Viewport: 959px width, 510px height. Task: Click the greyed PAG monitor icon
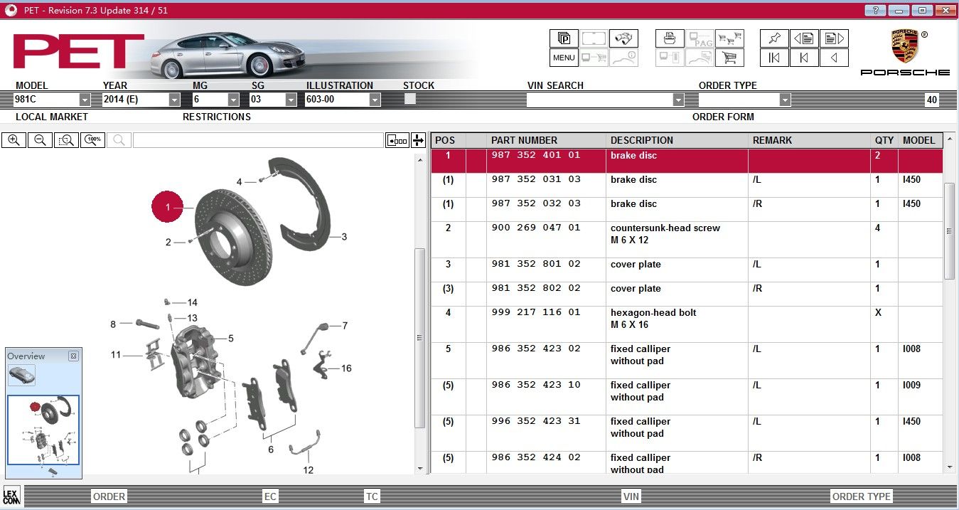(x=700, y=38)
